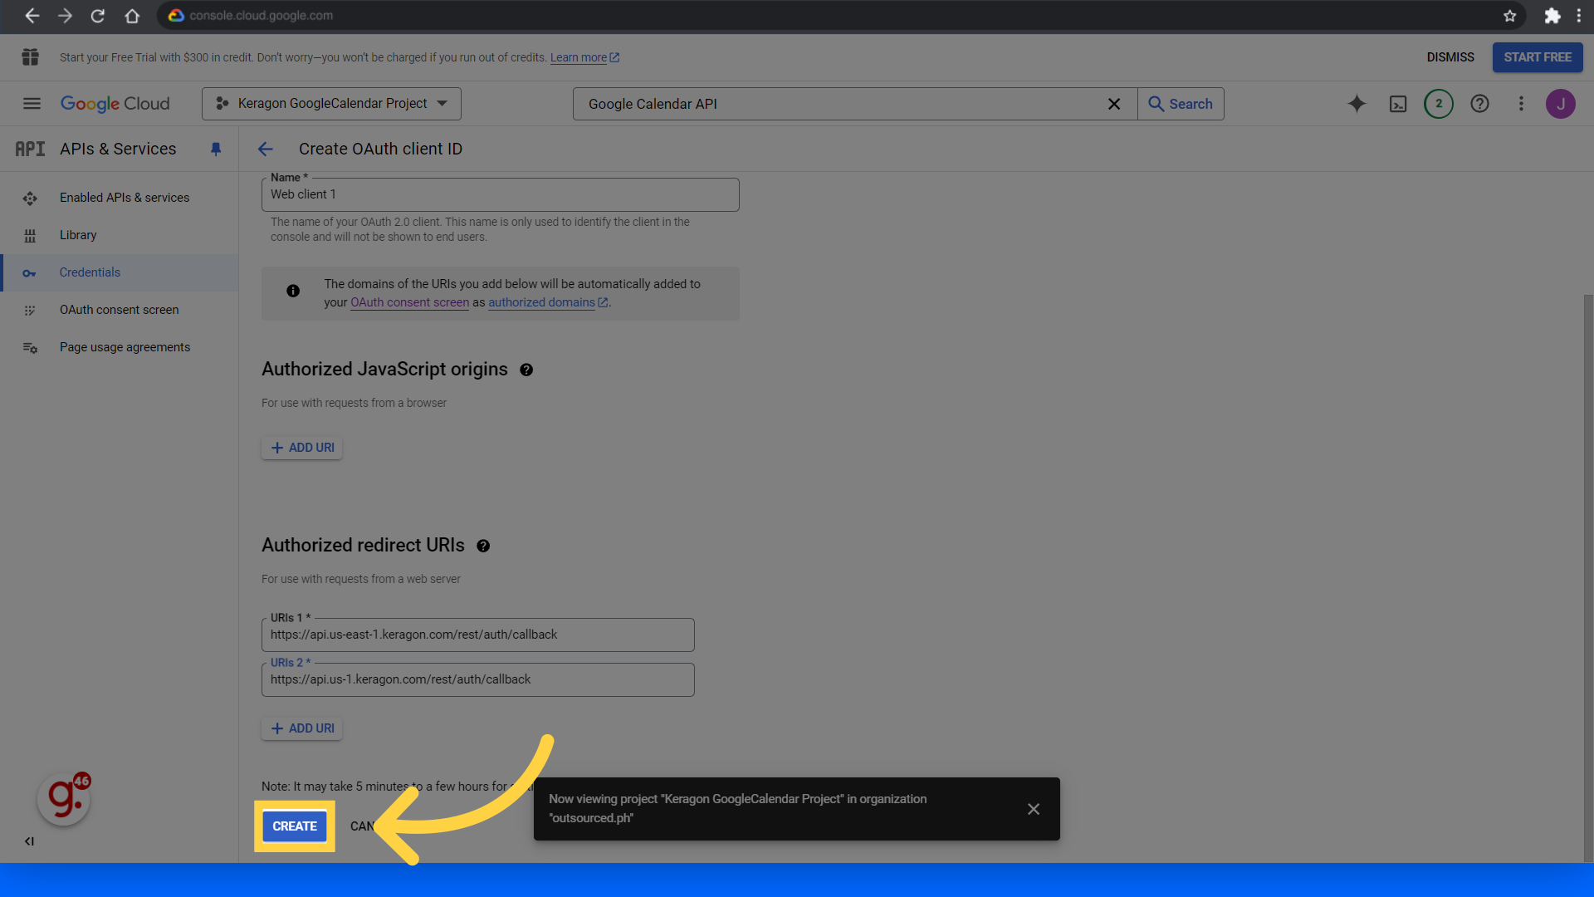Image resolution: width=1594 pixels, height=897 pixels.
Task: Go back from Create OAuth client ID page
Action: click(266, 149)
